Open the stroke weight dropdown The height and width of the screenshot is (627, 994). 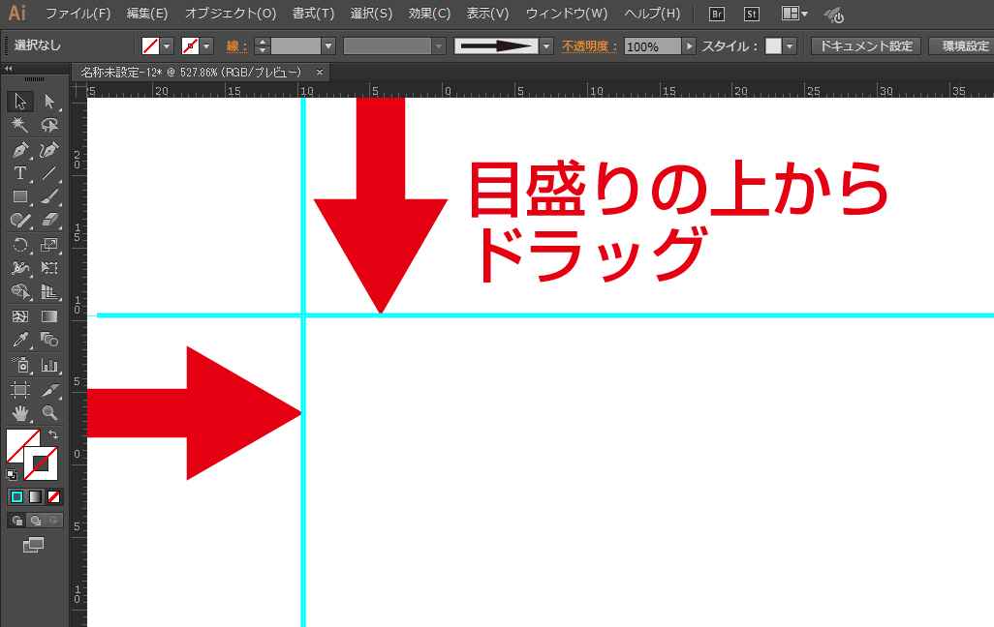[328, 46]
